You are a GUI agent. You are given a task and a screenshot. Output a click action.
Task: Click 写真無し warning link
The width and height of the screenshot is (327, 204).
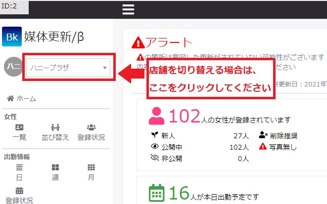pos(278,147)
